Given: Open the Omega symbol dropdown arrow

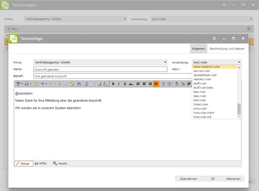Looking at the screenshot, I should pos(31,84).
